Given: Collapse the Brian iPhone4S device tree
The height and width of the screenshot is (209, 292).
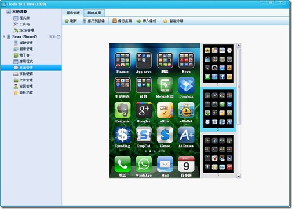Looking at the screenshot, I should point(4,36).
